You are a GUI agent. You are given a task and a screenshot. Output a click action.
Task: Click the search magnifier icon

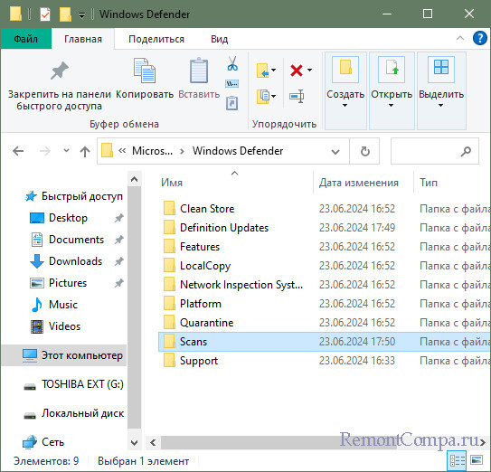tap(466, 152)
